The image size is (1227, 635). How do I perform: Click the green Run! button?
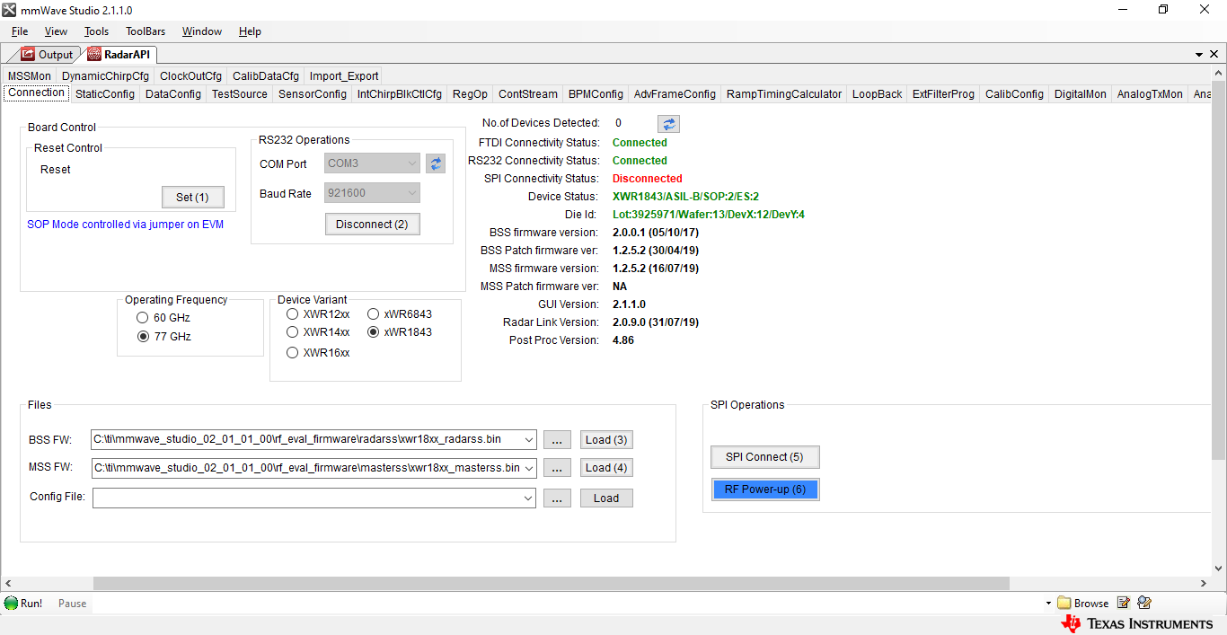point(23,603)
